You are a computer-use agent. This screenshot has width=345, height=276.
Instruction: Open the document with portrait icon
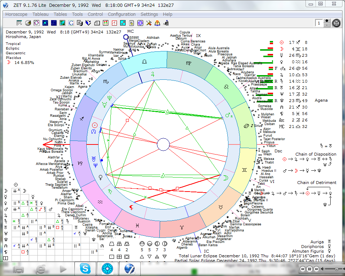[x=80, y=23]
